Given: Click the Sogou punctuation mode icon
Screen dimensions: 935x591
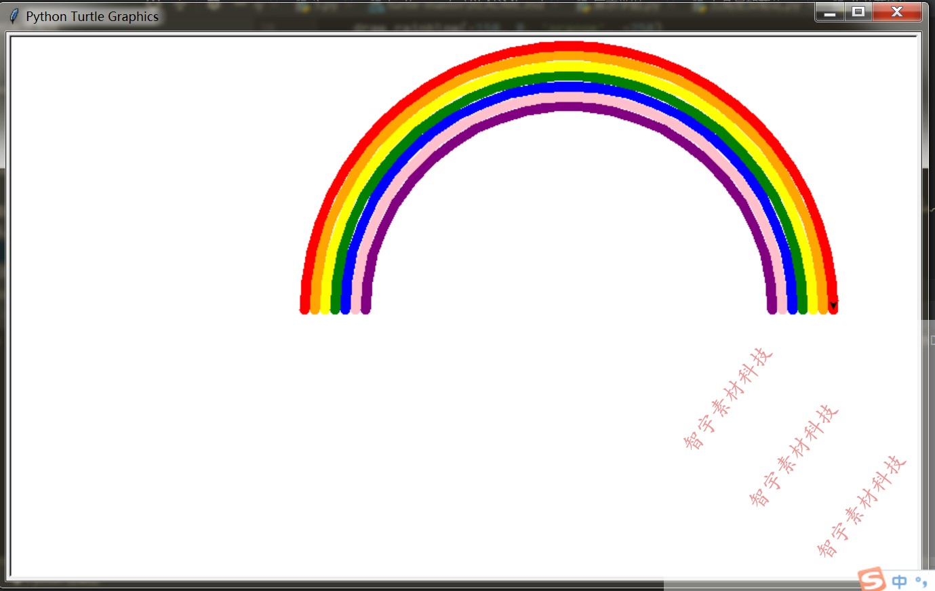Looking at the screenshot, I should pyautogui.click(x=921, y=582).
